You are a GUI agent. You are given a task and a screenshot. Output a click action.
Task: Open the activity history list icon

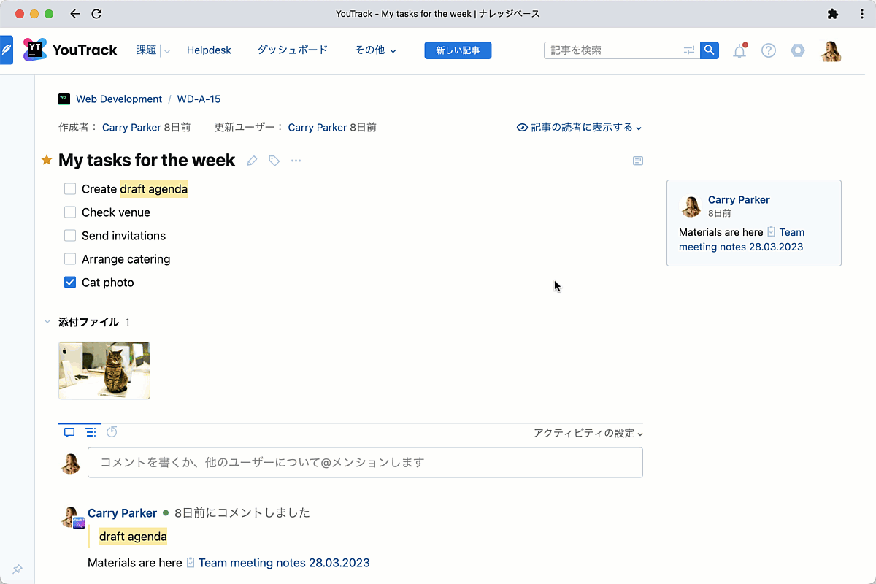[x=91, y=431]
